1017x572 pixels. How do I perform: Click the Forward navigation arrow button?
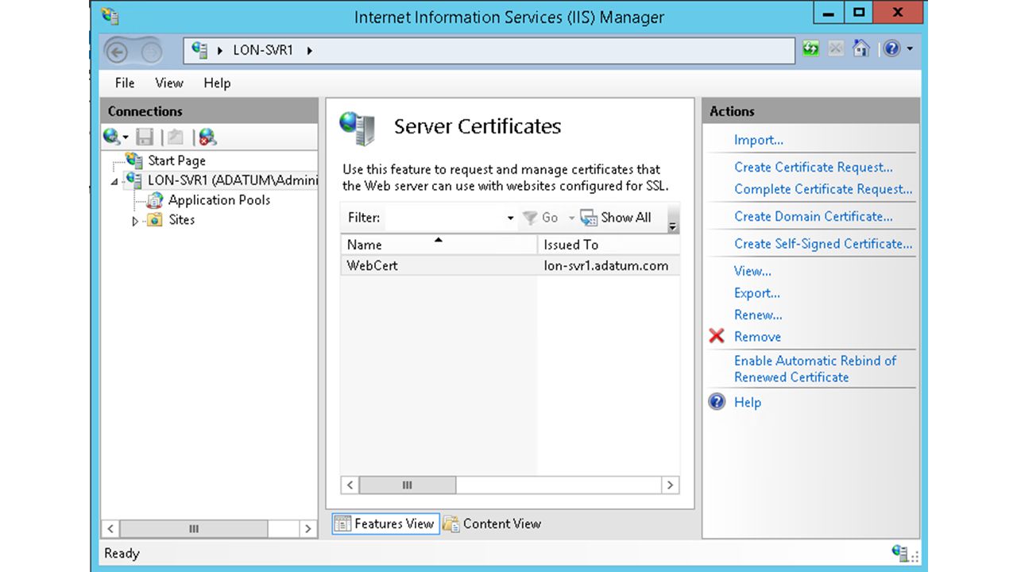pyautogui.click(x=151, y=52)
